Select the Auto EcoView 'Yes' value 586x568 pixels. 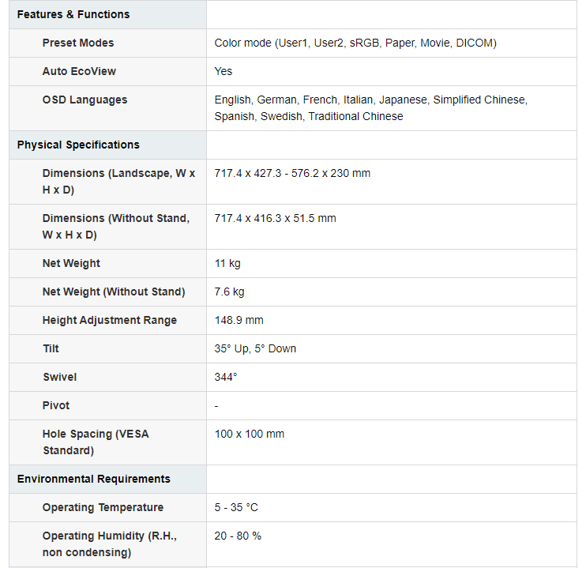224,71
